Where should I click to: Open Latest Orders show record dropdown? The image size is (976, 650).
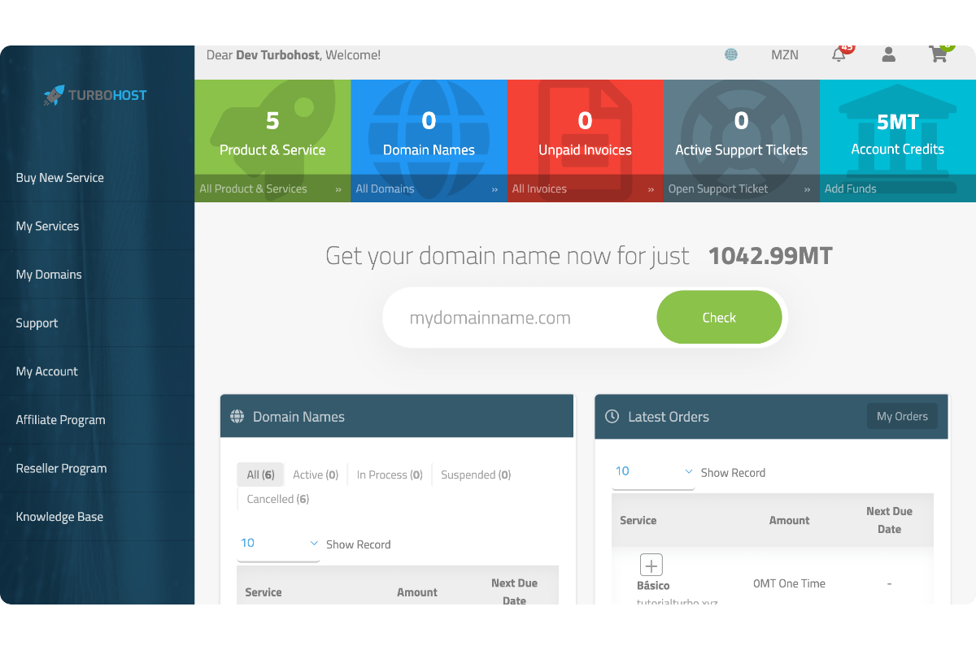[x=653, y=472]
